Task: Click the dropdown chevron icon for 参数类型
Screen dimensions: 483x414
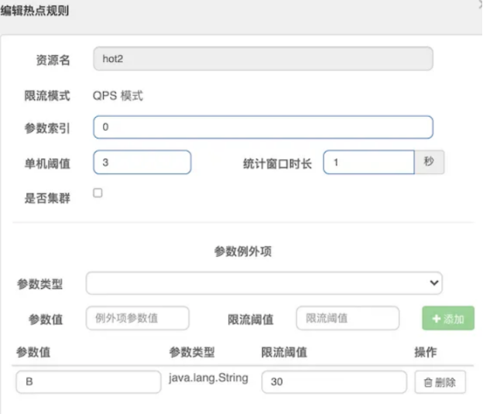Action: [434, 282]
